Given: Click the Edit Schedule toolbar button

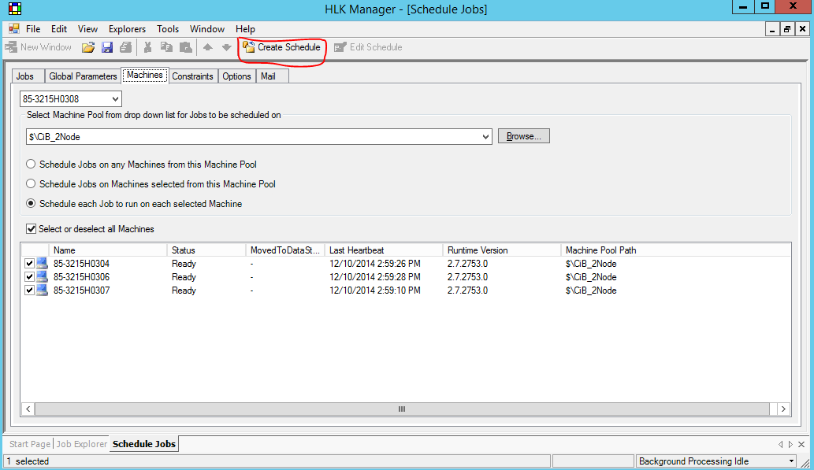Looking at the screenshot, I should (x=368, y=47).
